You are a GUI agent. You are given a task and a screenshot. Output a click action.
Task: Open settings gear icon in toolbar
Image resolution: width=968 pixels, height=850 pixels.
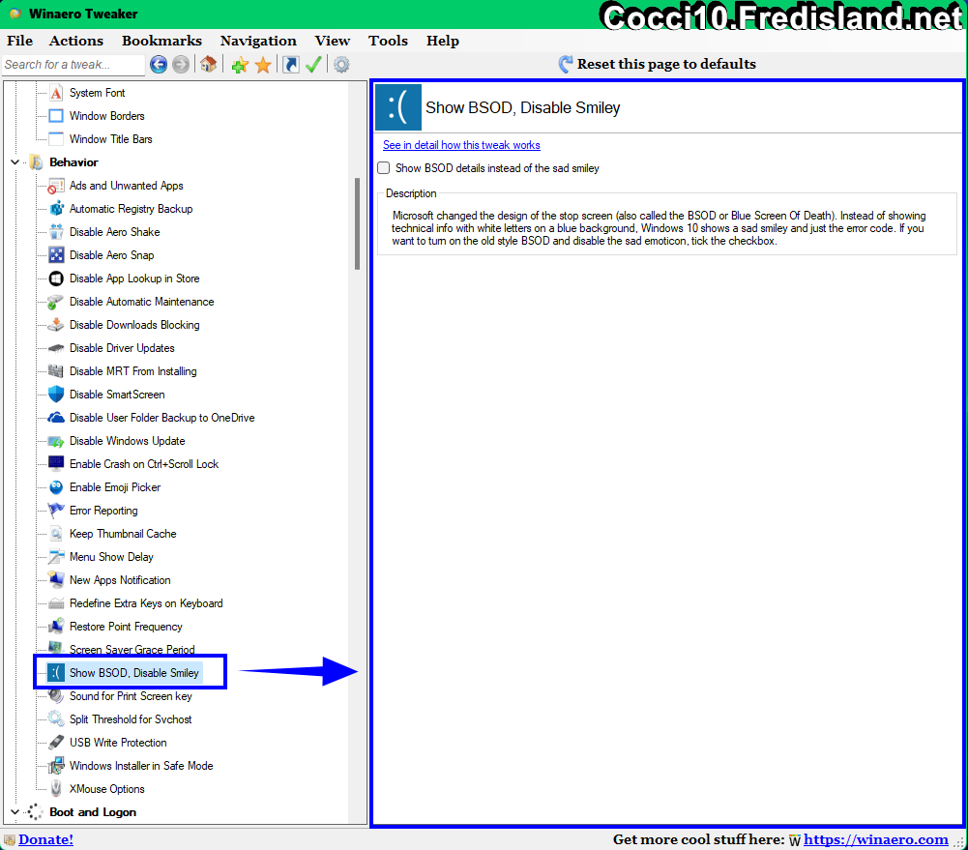(341, 64)
